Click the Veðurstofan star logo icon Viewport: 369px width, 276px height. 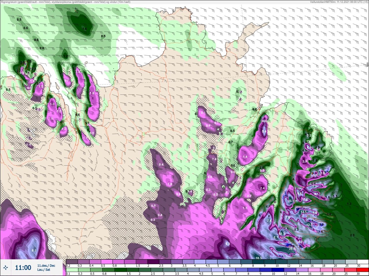6,268
